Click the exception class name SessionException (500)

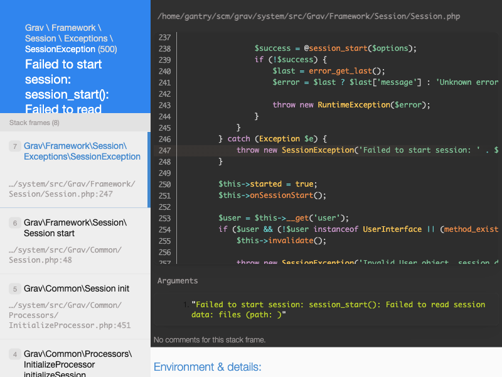pyautogui.click(x=71, y=49)
